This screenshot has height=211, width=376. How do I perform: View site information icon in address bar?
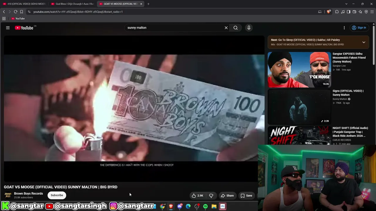(29, 12)
